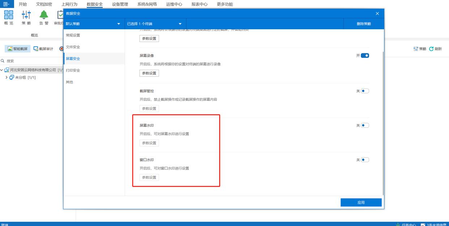Click the 应用 apply button
This screenshot has width=449, height=226.
[361, 203]
